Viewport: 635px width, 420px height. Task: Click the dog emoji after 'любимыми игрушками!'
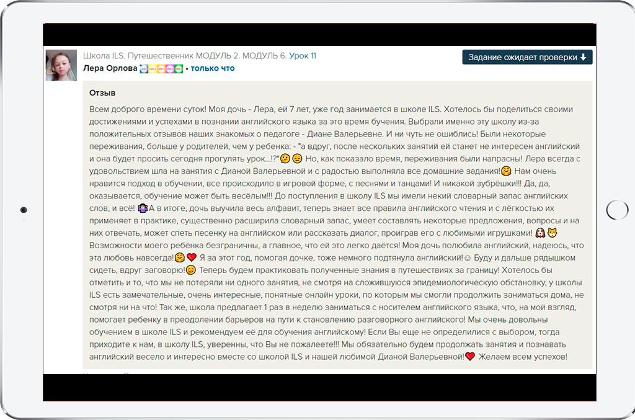tap(540, 233)
